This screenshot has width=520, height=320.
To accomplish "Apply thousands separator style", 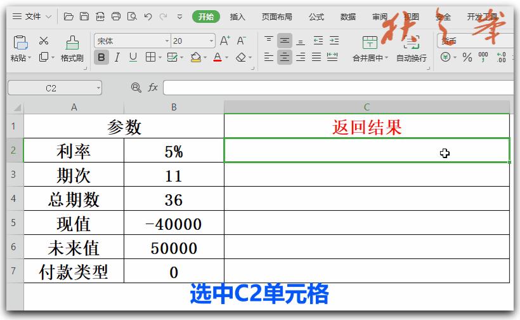I will 483,57.
